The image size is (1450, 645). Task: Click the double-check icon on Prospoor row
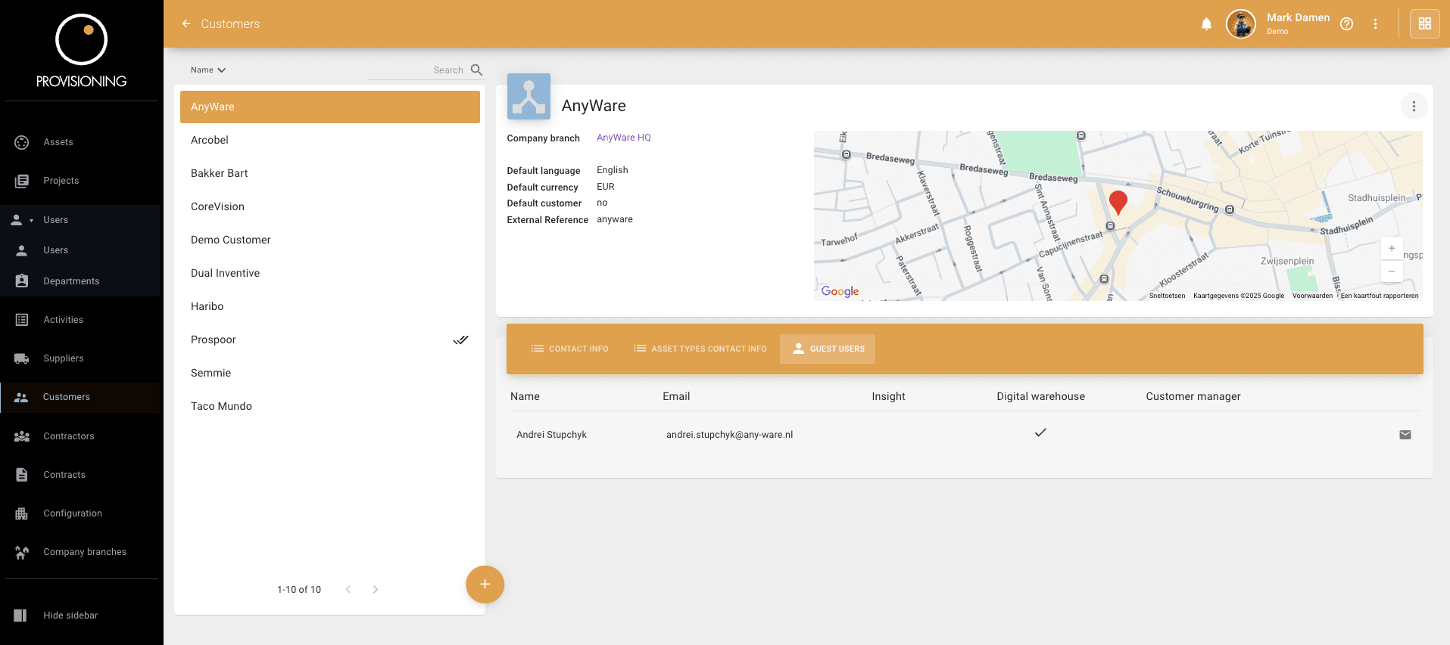click(460, 340)
